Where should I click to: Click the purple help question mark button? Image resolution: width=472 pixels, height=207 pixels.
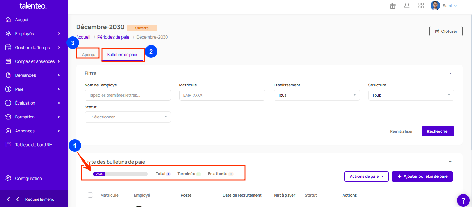coord(463,200)
